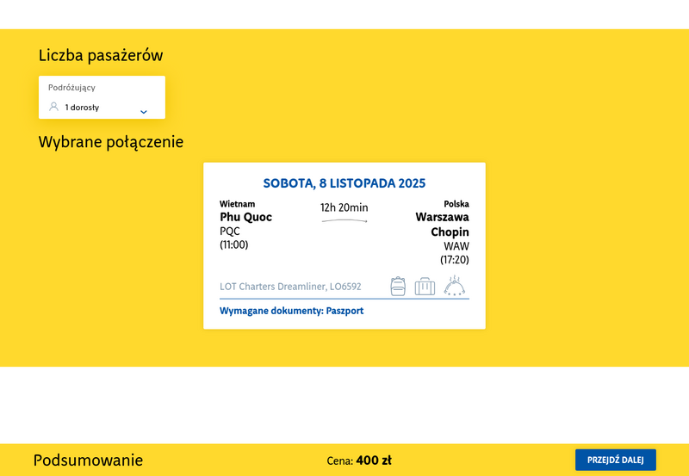
Task: Click the 'Podróżujący' field label
Action: (71, 88)
